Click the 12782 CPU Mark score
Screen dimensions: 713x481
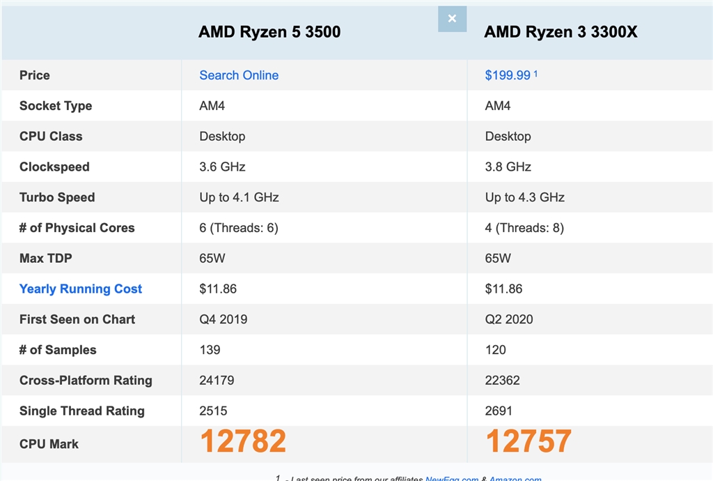[243, 441]
